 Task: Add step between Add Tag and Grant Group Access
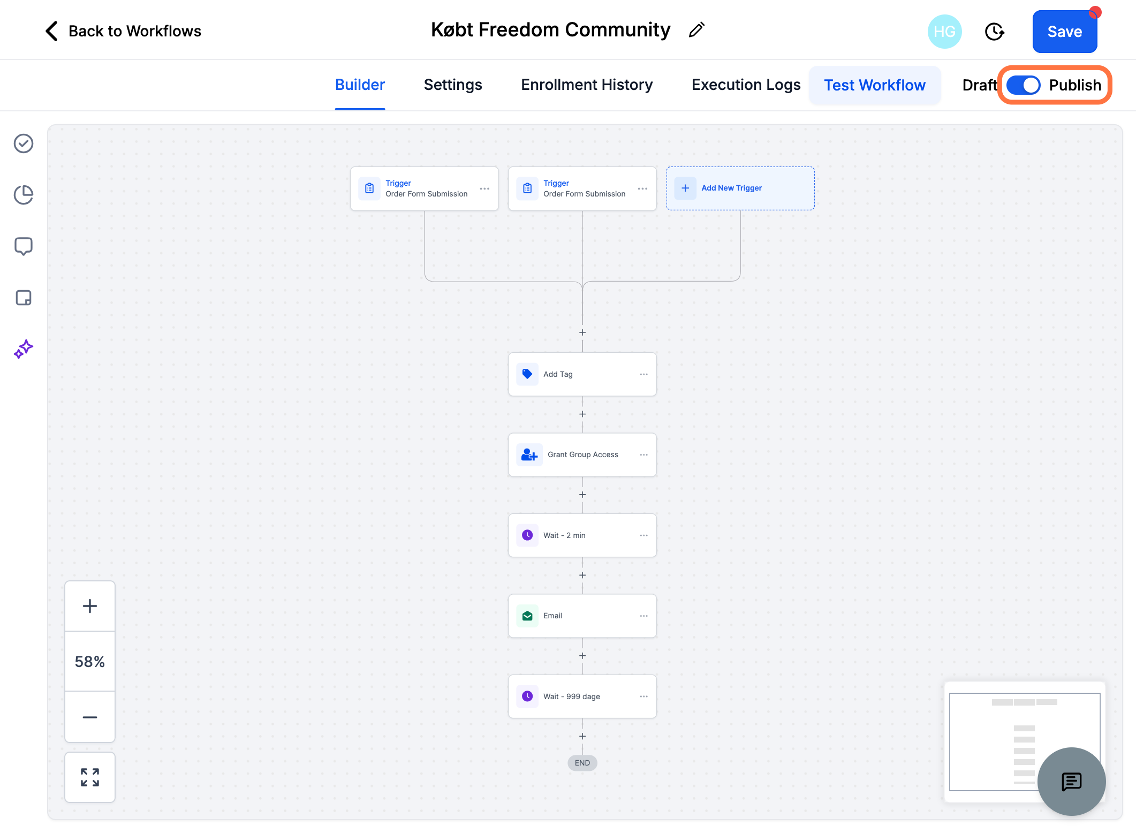(582, 414)
